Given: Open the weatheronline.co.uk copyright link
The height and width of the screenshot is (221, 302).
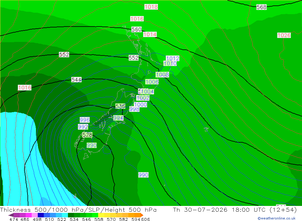Looking at the screenshot, I should [x=277, y=218].
